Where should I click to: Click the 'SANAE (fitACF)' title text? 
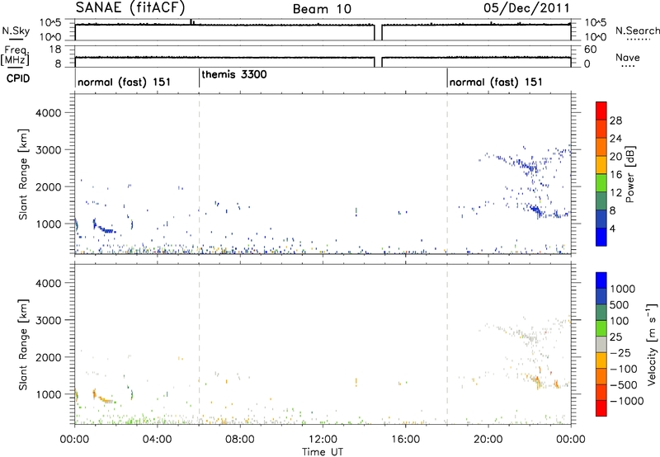(130, 8)
